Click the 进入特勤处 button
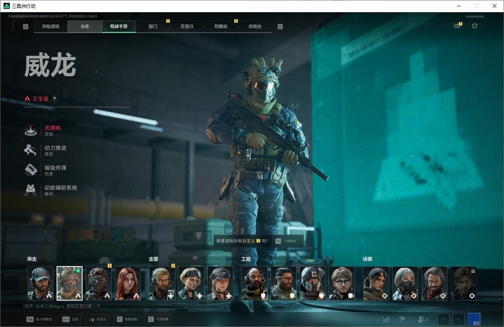Image resolution: width=504 pixels, height=327 pixels. (x=39, y=320)
